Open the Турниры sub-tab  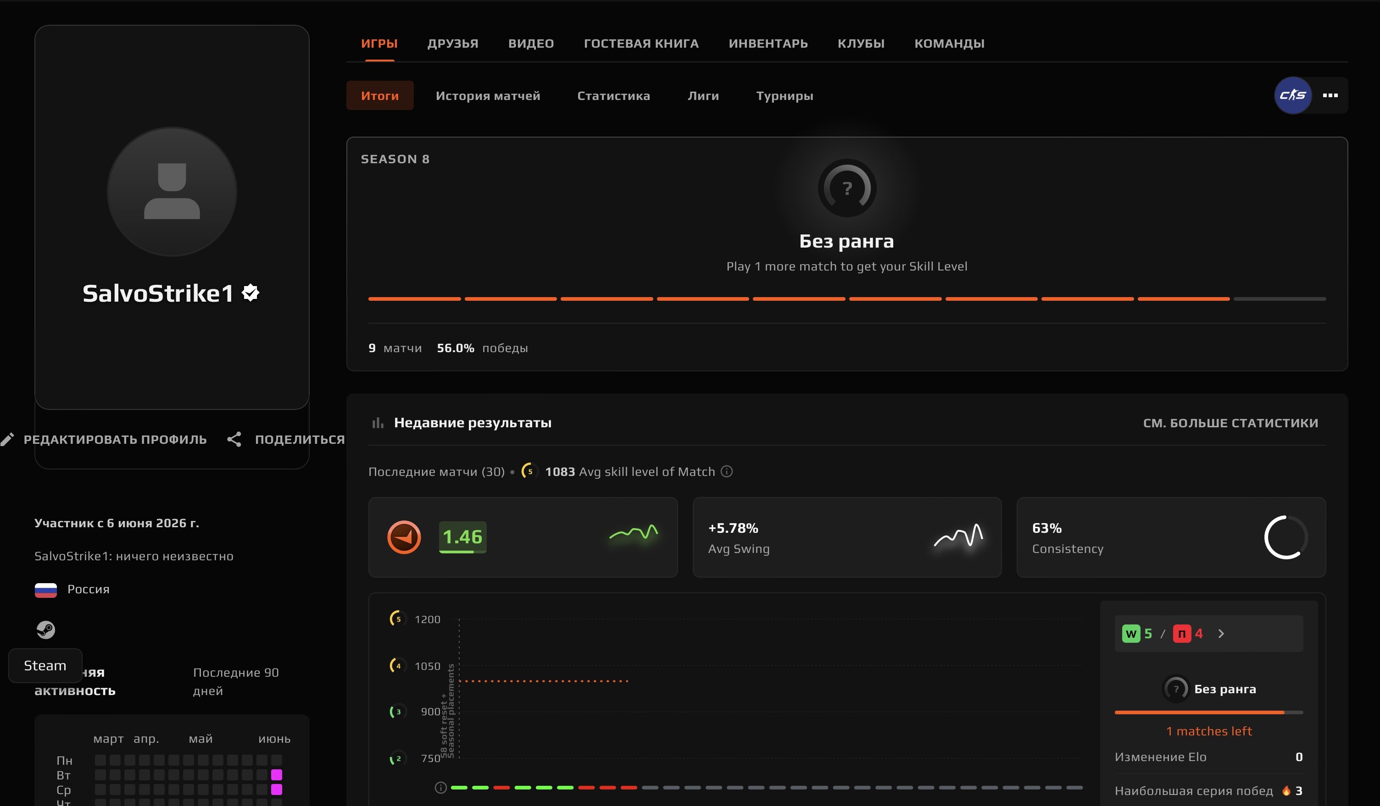click(x=784, y=96)
